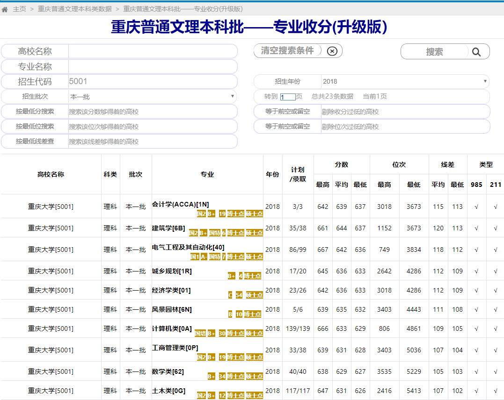Click the 电气工程及其自动化[40] major name

188,248
